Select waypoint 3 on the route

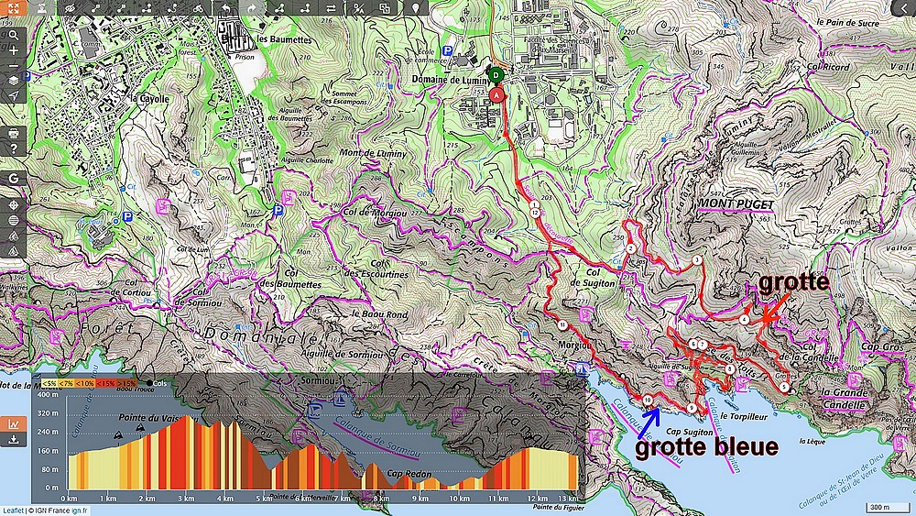click(697, 260)
